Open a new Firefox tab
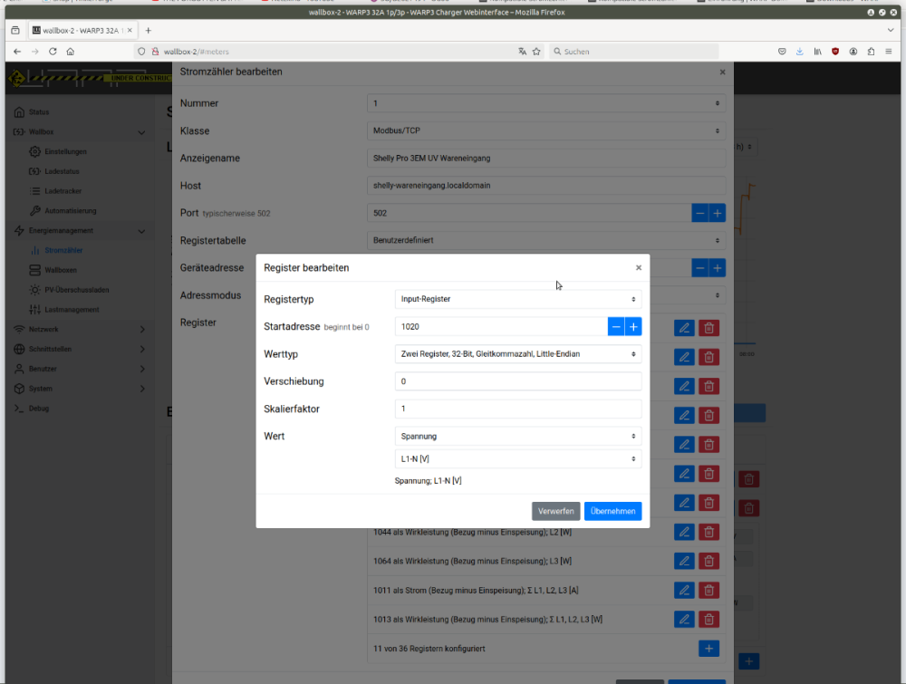The width and height of the screenshot is (906, 684). point(149,30)
